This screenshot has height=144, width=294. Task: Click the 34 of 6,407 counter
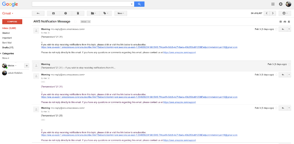[x=256, y=13]
